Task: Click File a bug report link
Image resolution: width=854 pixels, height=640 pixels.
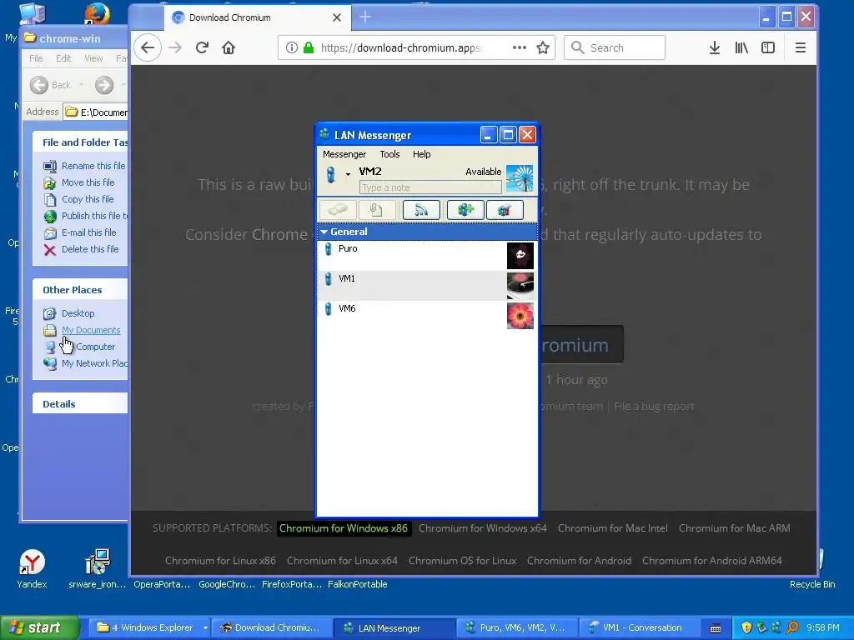Action: (x=654, y=407)
